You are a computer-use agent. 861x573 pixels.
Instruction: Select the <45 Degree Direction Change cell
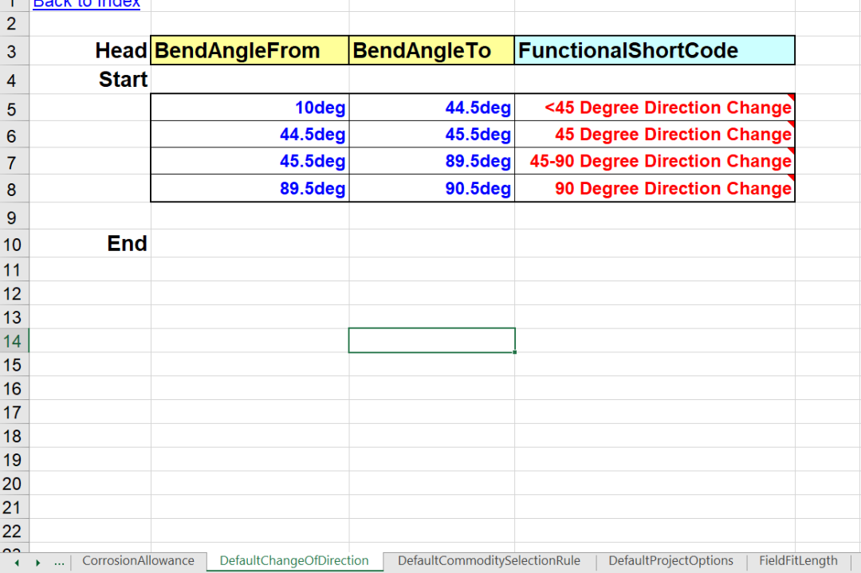(655, 108)
